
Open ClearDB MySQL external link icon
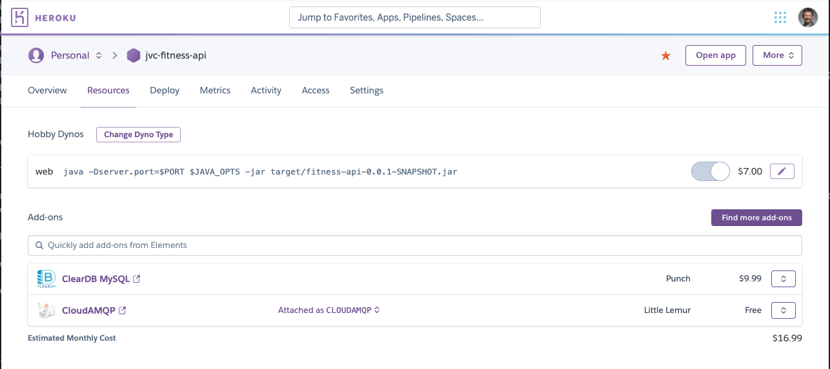[x=137, y=279]
